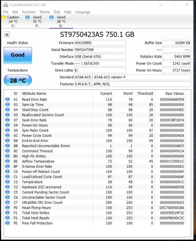This screenshot has width=196, height=241.
Task: Select the C2 Temperature attribute name
Action: point(32,182)
